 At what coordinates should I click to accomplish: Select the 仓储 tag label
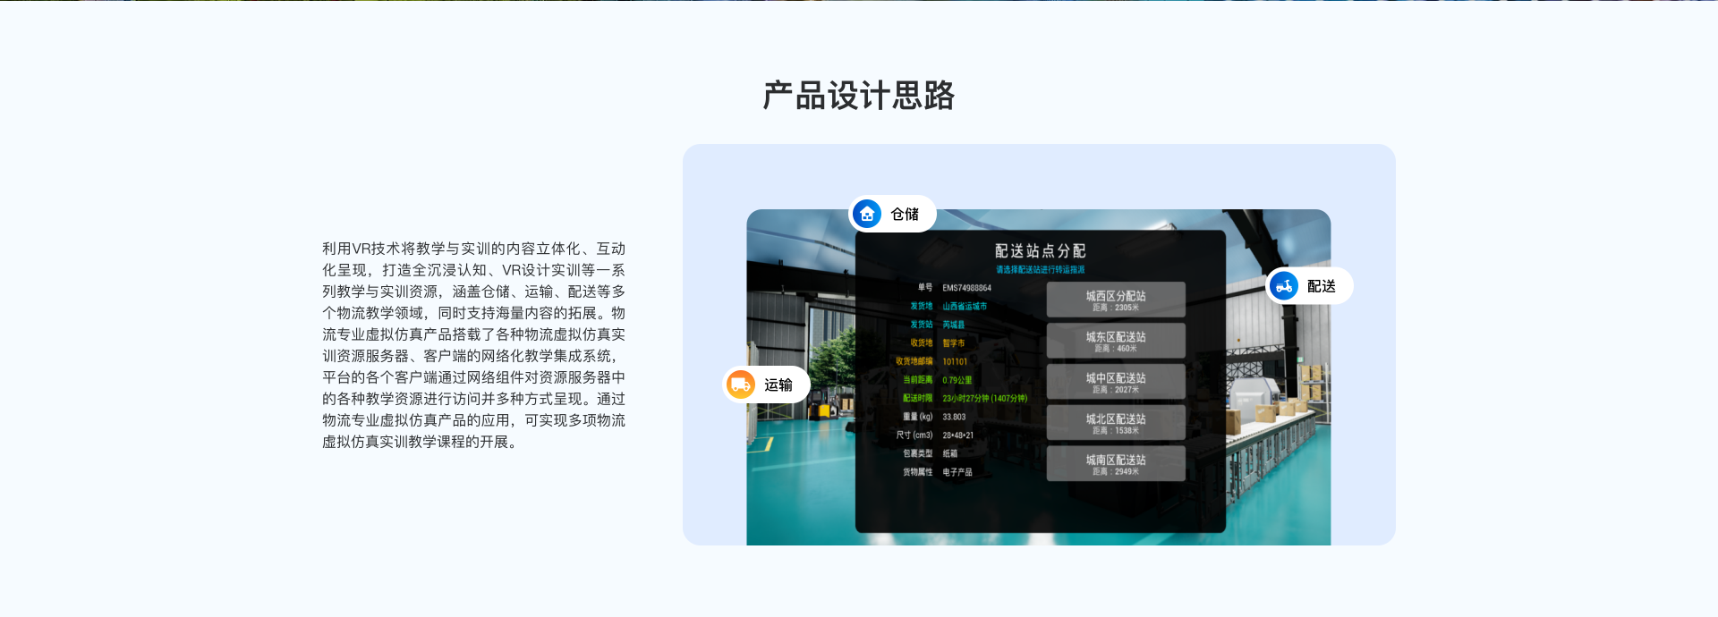point(905,215)
